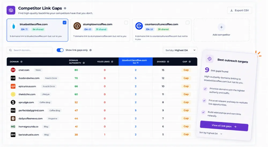Click the target icon in Best outreach targets
Viewport: 268px width, 147px height.
[x=210, y=59]
